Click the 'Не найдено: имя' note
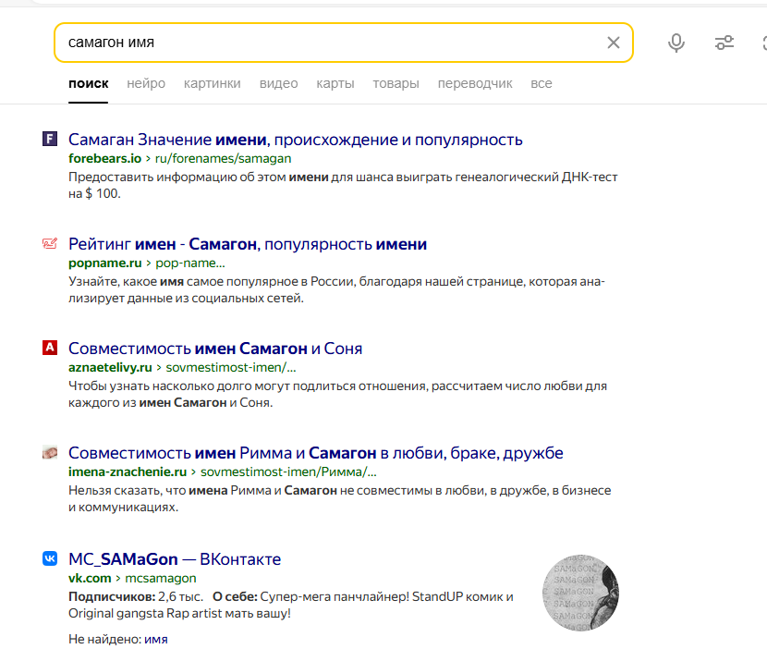 pyautogui.click(x=118, y=639)
